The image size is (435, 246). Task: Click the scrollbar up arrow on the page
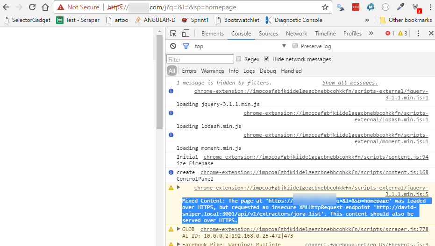(x=159, y=32)
